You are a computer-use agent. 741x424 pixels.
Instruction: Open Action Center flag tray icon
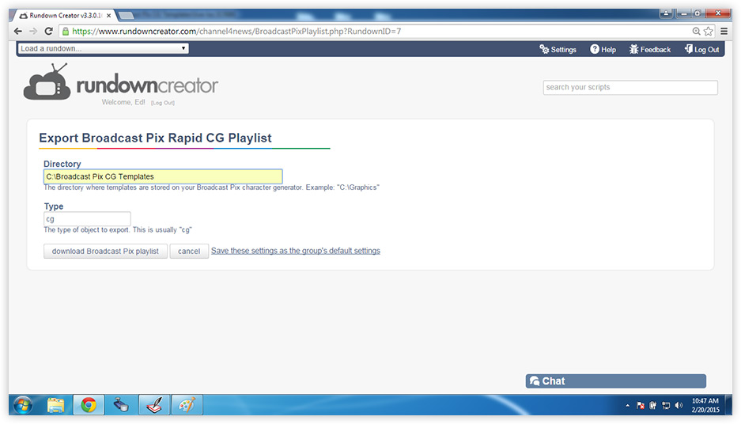pyautogui.click(x=641, y=406)
